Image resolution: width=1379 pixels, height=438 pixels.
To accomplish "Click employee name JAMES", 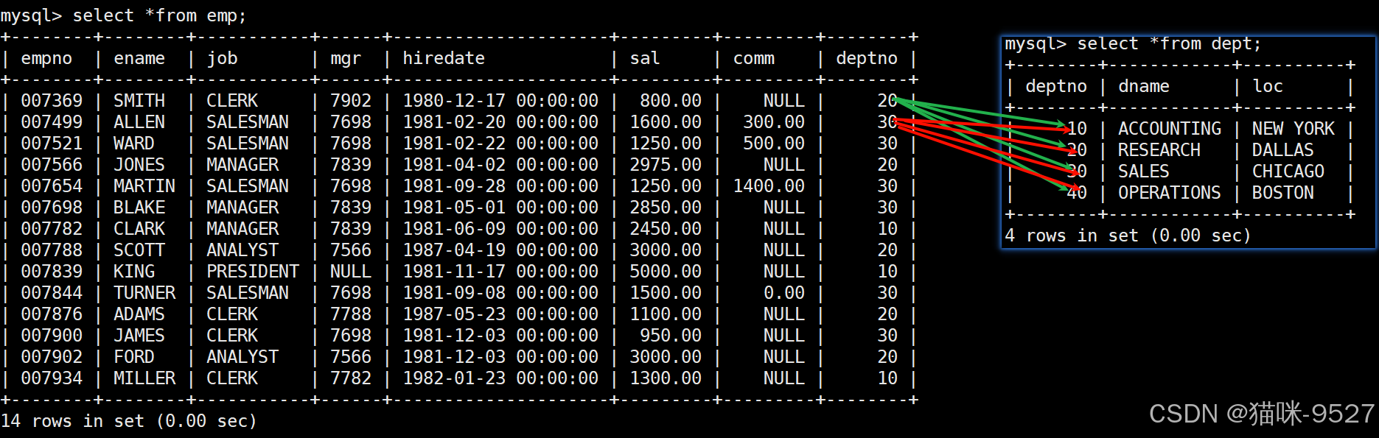I will tap(139, 335).
